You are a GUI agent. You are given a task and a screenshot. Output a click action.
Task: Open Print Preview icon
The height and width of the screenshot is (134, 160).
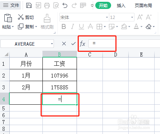pyautogui.click(x=56, y=5)
